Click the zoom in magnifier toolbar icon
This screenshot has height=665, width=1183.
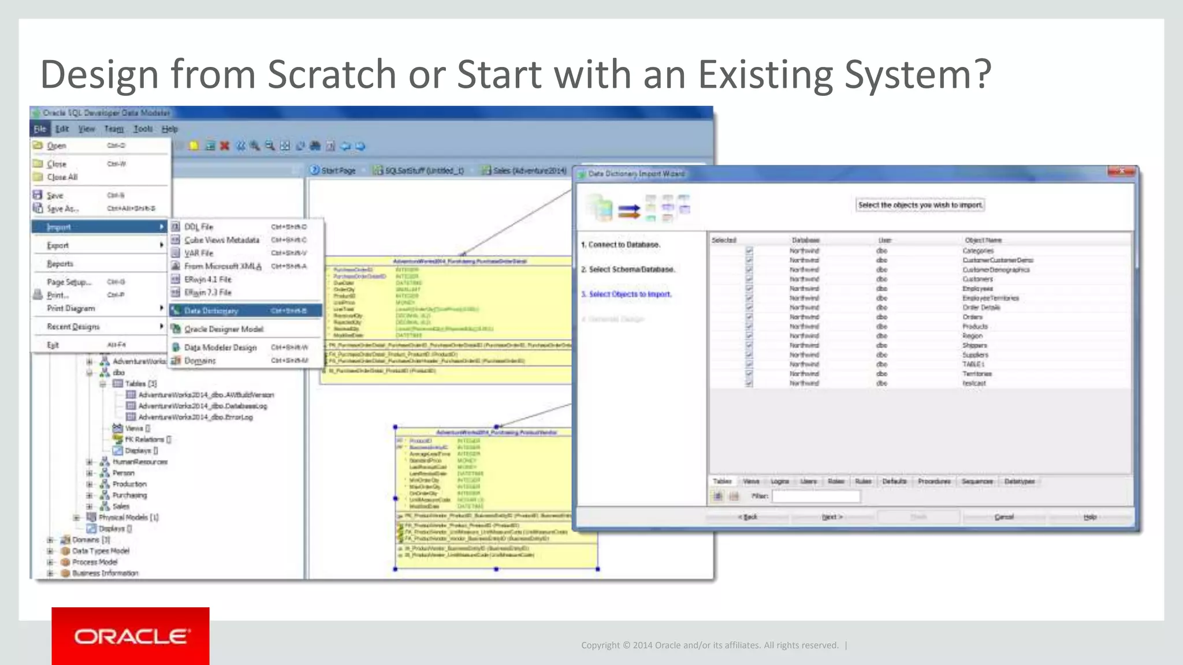[x=255, y=146]
